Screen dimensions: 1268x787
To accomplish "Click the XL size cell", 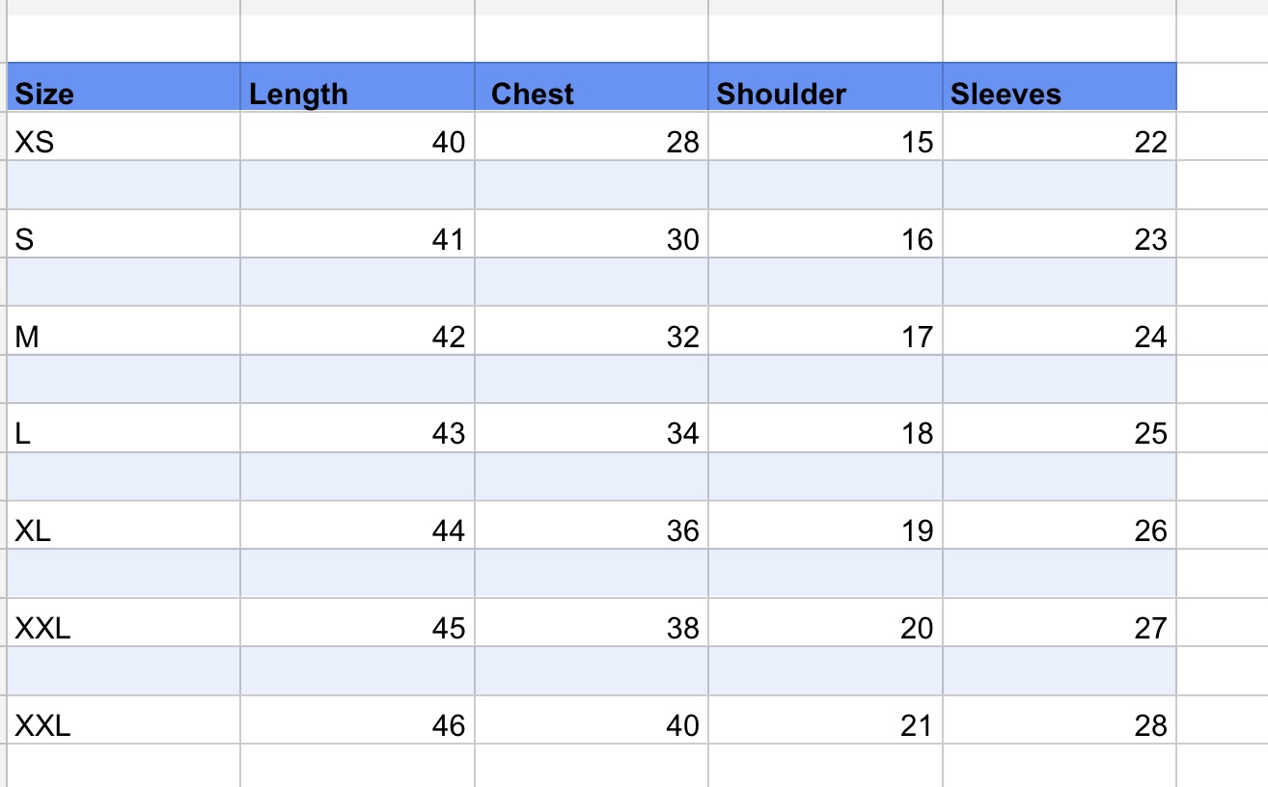I will (123, 527).
